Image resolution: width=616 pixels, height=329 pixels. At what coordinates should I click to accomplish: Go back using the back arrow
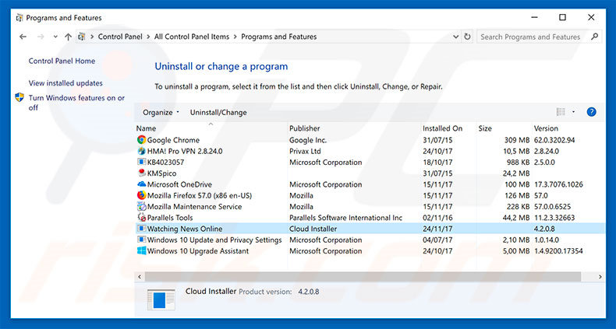point(23,37)
